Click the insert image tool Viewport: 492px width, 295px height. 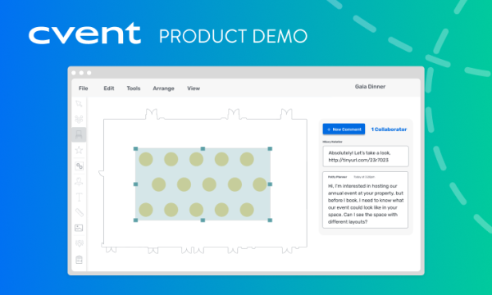pyautogui.click(x=79, y=228)
